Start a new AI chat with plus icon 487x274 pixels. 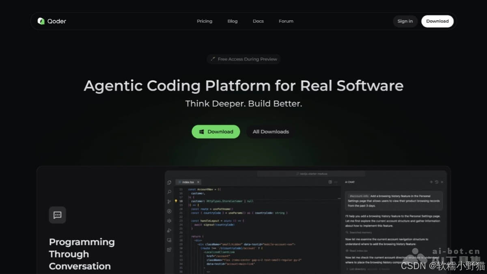(x=431, y=182)
